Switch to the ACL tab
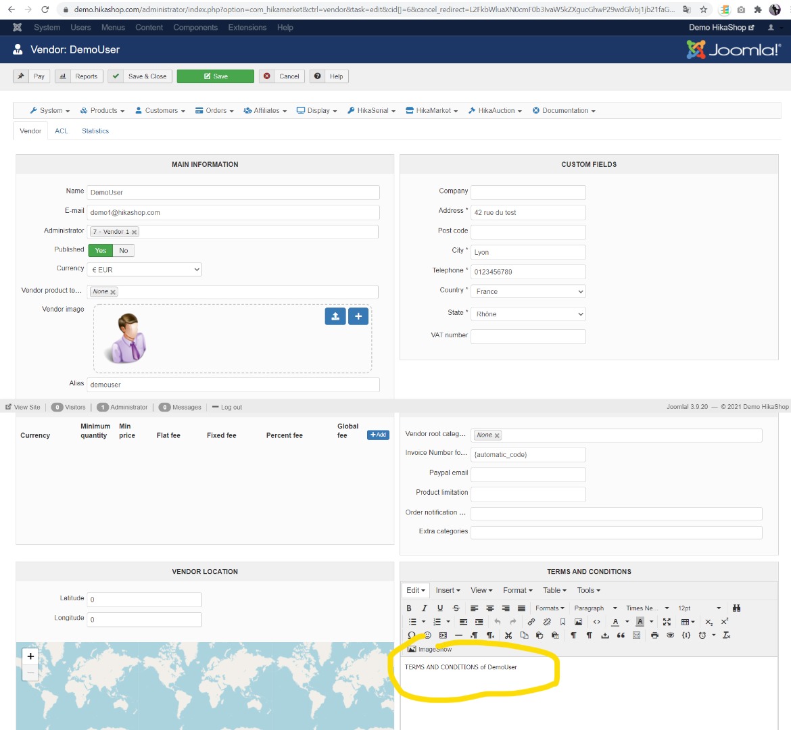 (62, 131)
